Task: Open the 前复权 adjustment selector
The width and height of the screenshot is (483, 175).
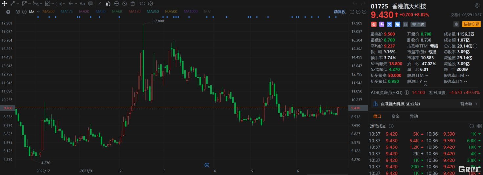Action: click(x=340, y=12)
